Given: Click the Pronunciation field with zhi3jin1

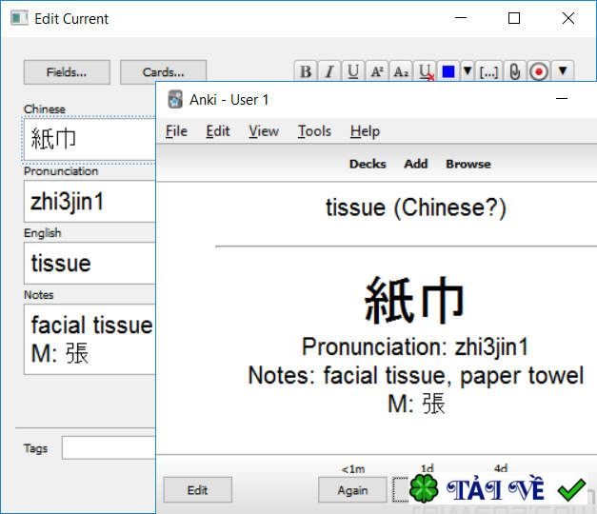Looking at the screenshot, I should (x=90, y=201).
